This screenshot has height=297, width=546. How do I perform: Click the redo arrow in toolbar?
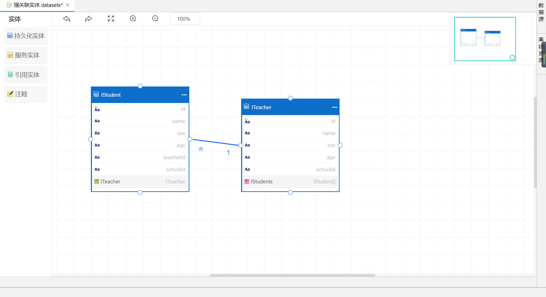(88, 19)
